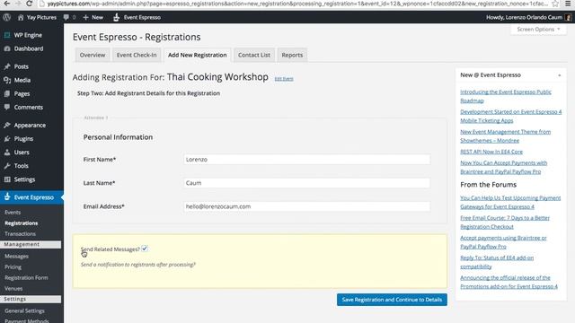Viewport: 575px width, 323px height.
Task: Click the Tools wrench icon
Action: (x=7, y=166)
